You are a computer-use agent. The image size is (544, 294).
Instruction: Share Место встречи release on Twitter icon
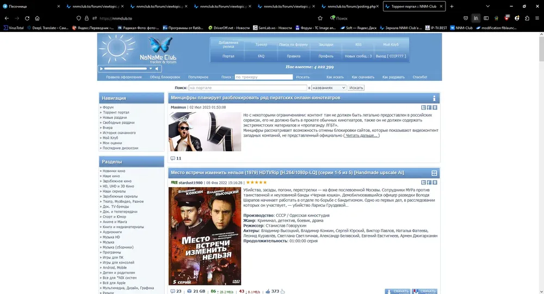tap(423, 182)
